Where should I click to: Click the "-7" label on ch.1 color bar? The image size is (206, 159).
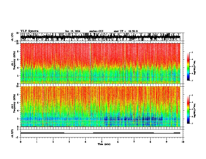tap(192, 81)
